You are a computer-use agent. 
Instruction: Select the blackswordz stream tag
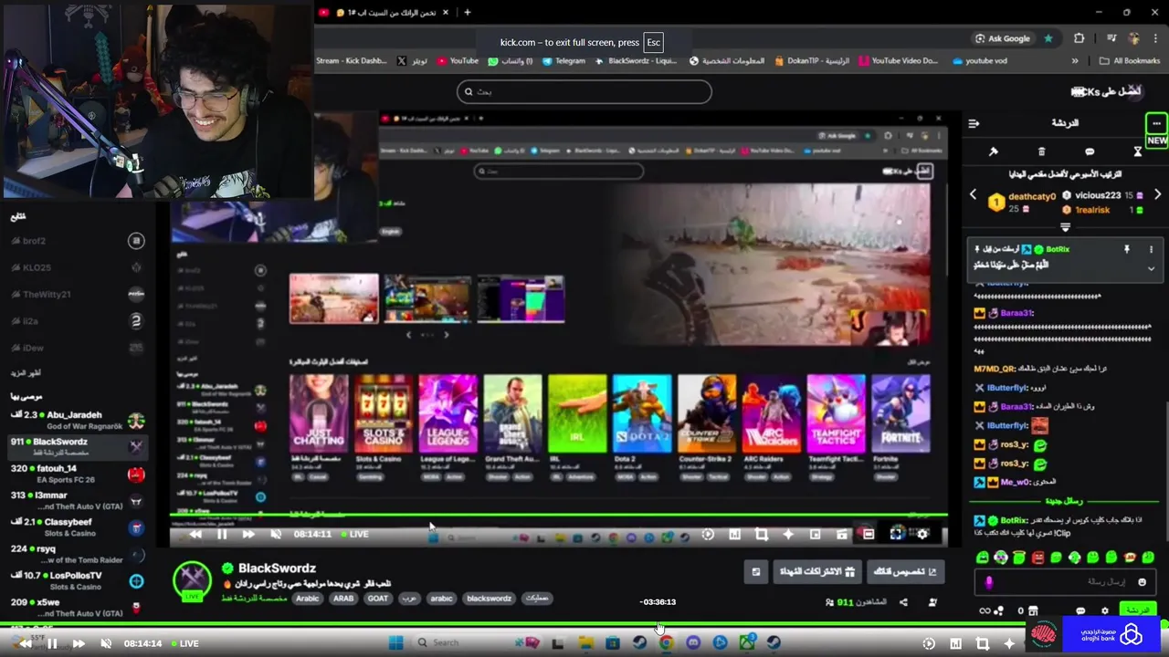coord(489,599)
